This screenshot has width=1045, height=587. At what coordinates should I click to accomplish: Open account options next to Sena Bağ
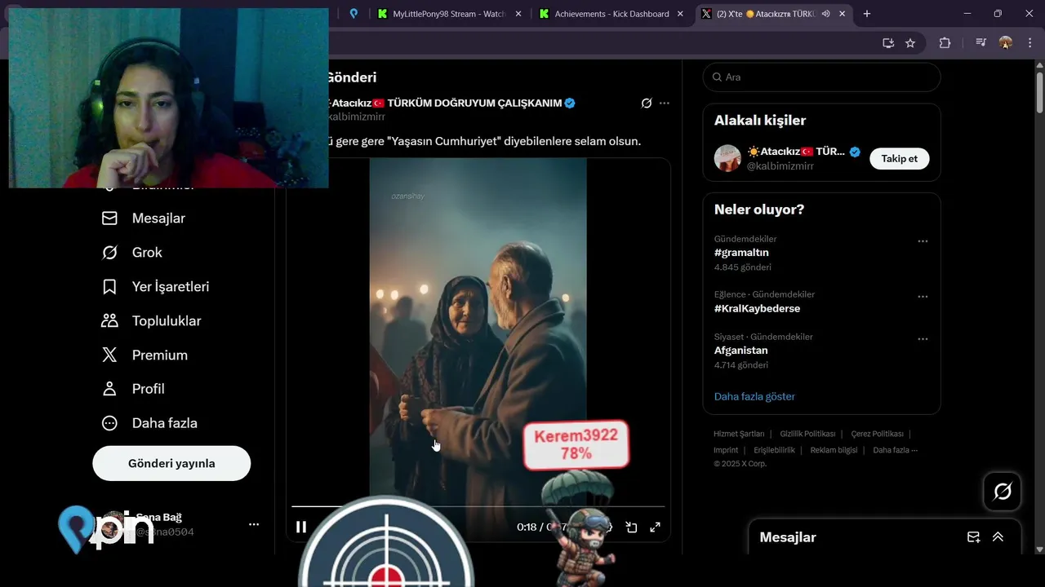pyautogui.click(x=254, y=524)
